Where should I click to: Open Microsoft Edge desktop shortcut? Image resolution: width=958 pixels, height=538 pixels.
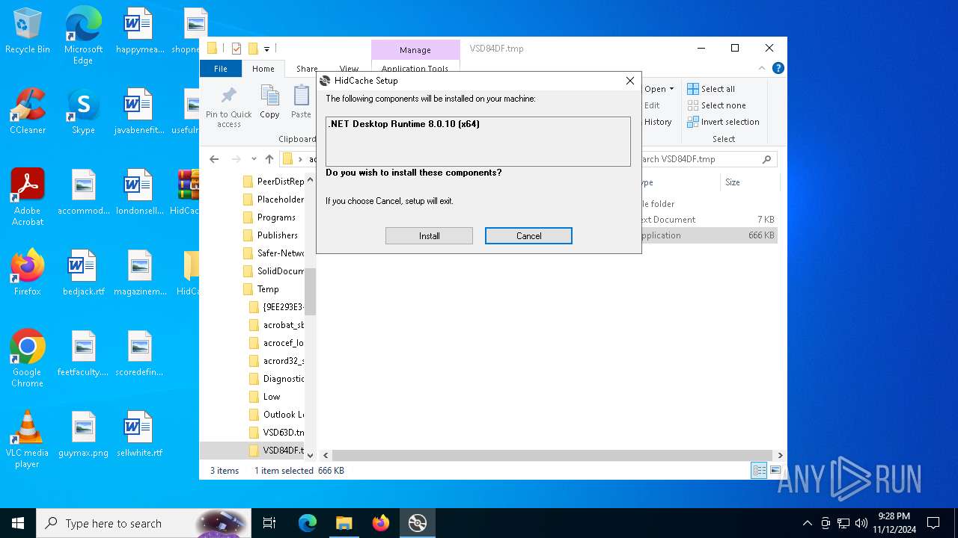[83, 36]
